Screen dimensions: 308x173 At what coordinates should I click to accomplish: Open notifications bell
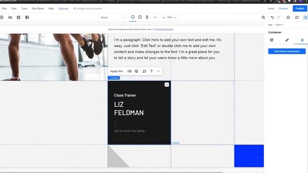point(288,17)
